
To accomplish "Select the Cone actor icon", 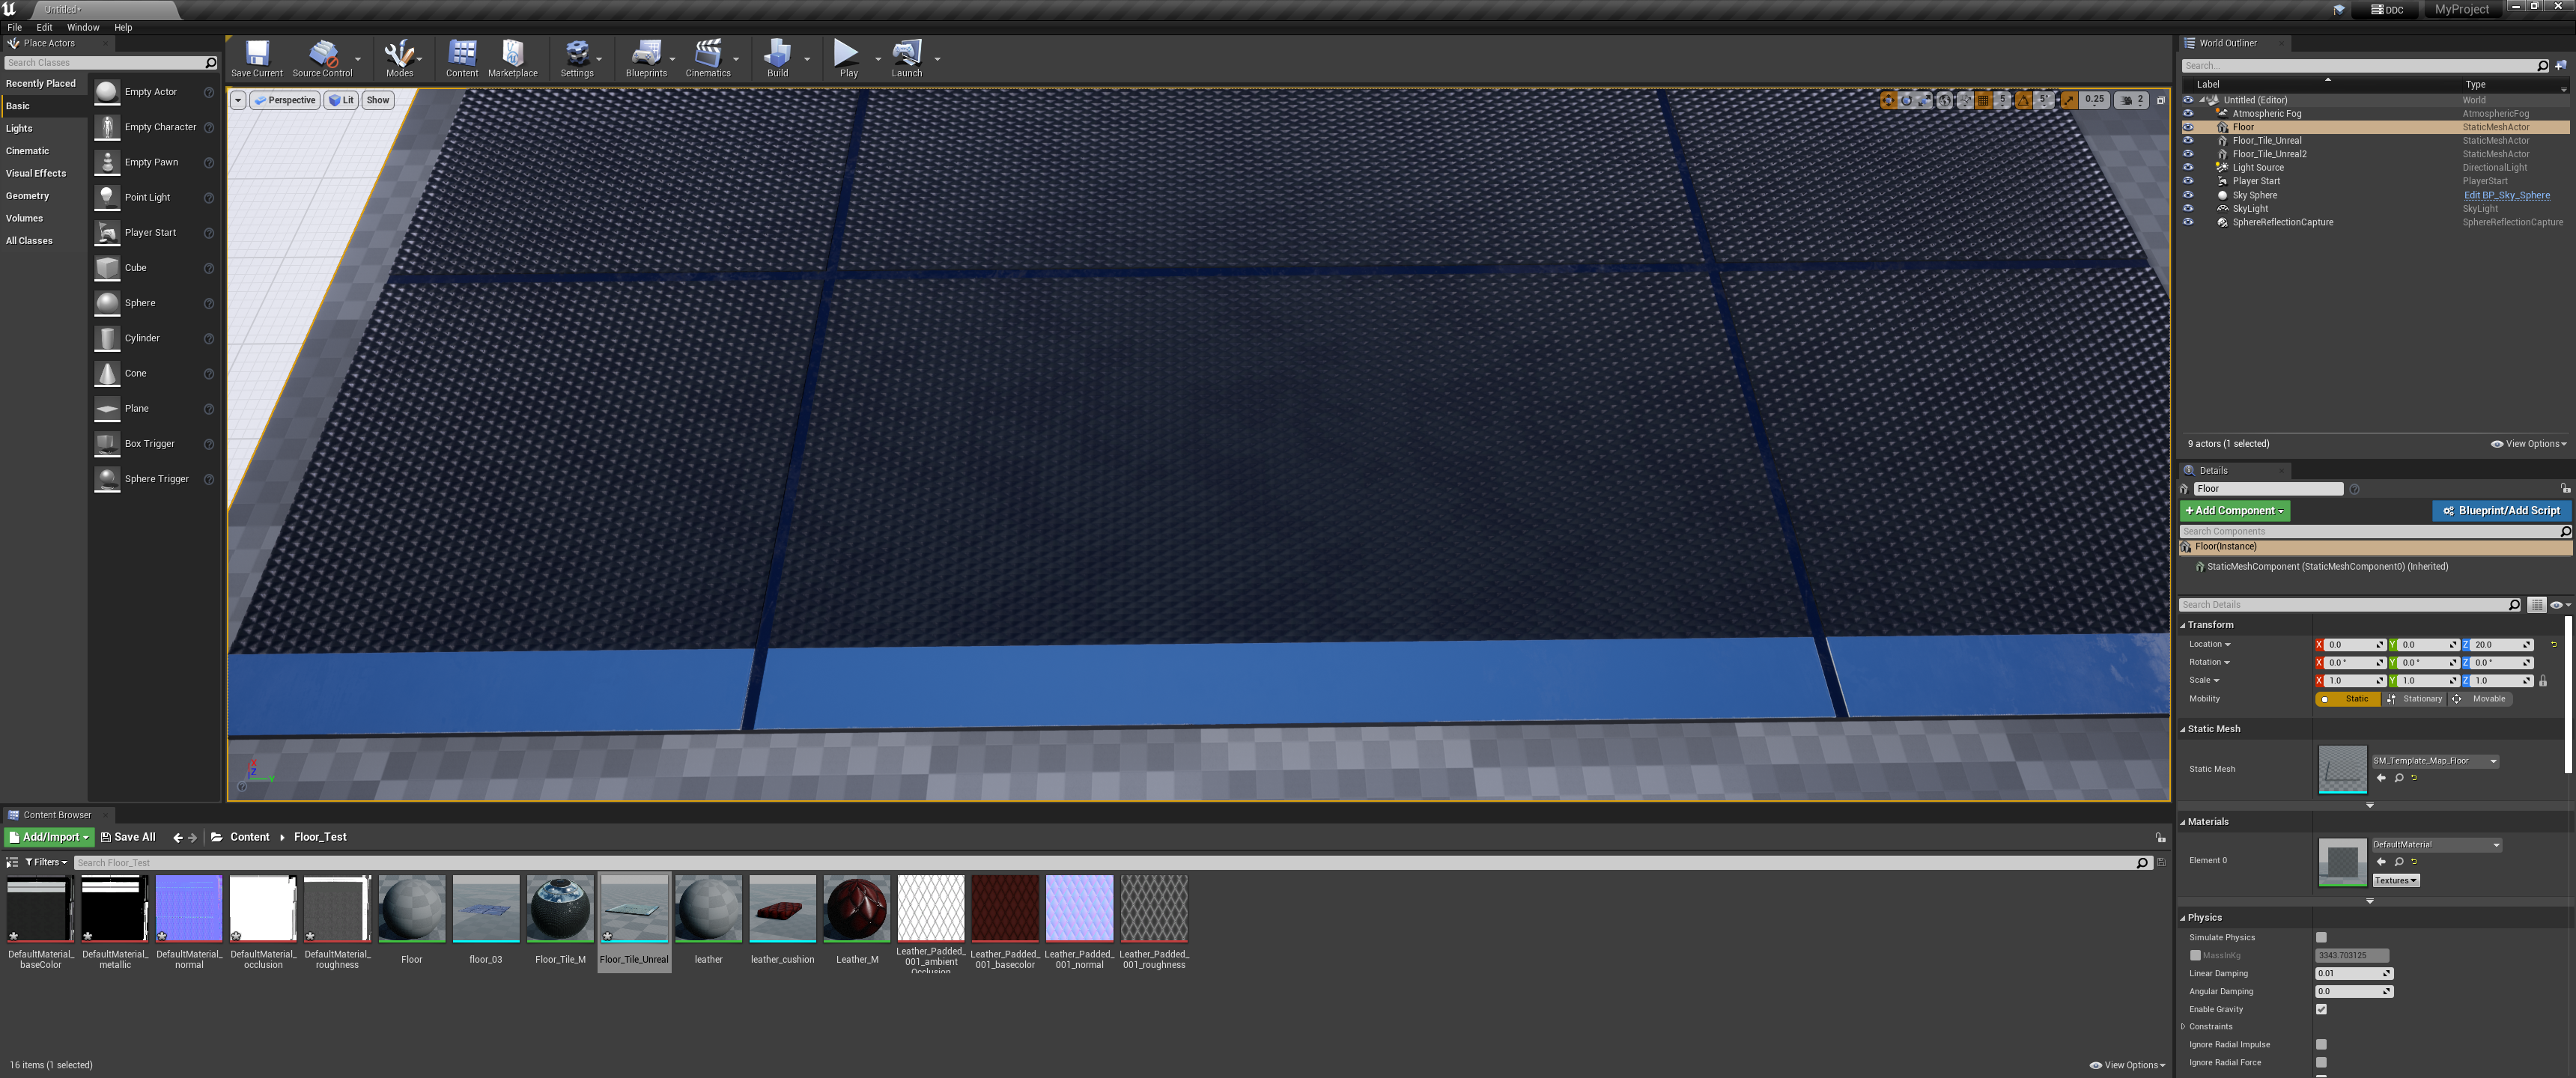I will pos(107,373).
